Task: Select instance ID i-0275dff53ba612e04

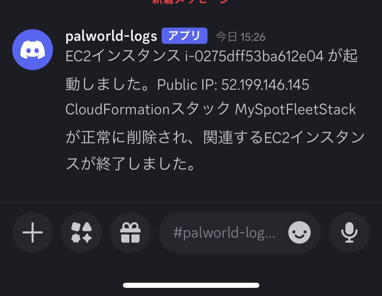Action: 254,56
